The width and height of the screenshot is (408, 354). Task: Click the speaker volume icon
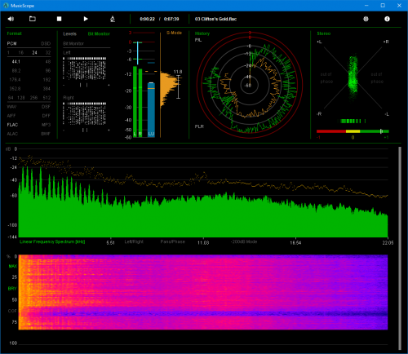click(11, 19)
